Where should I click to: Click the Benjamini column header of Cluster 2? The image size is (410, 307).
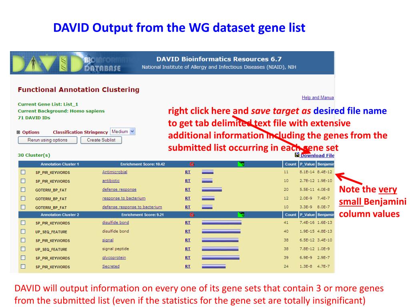point(325,215)
